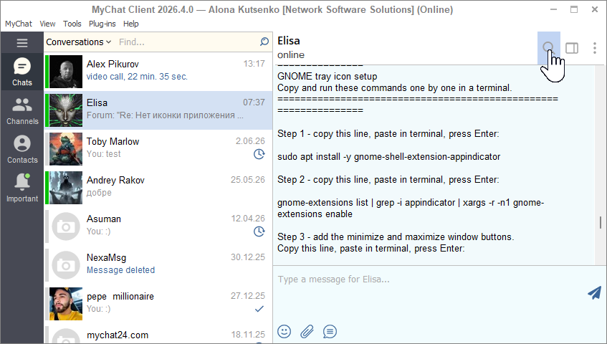Click pepe millionaire's avatar
Image resolution: width=607 pixels, height=344 pixels.
pyautogui.click(x=66, y=304)
